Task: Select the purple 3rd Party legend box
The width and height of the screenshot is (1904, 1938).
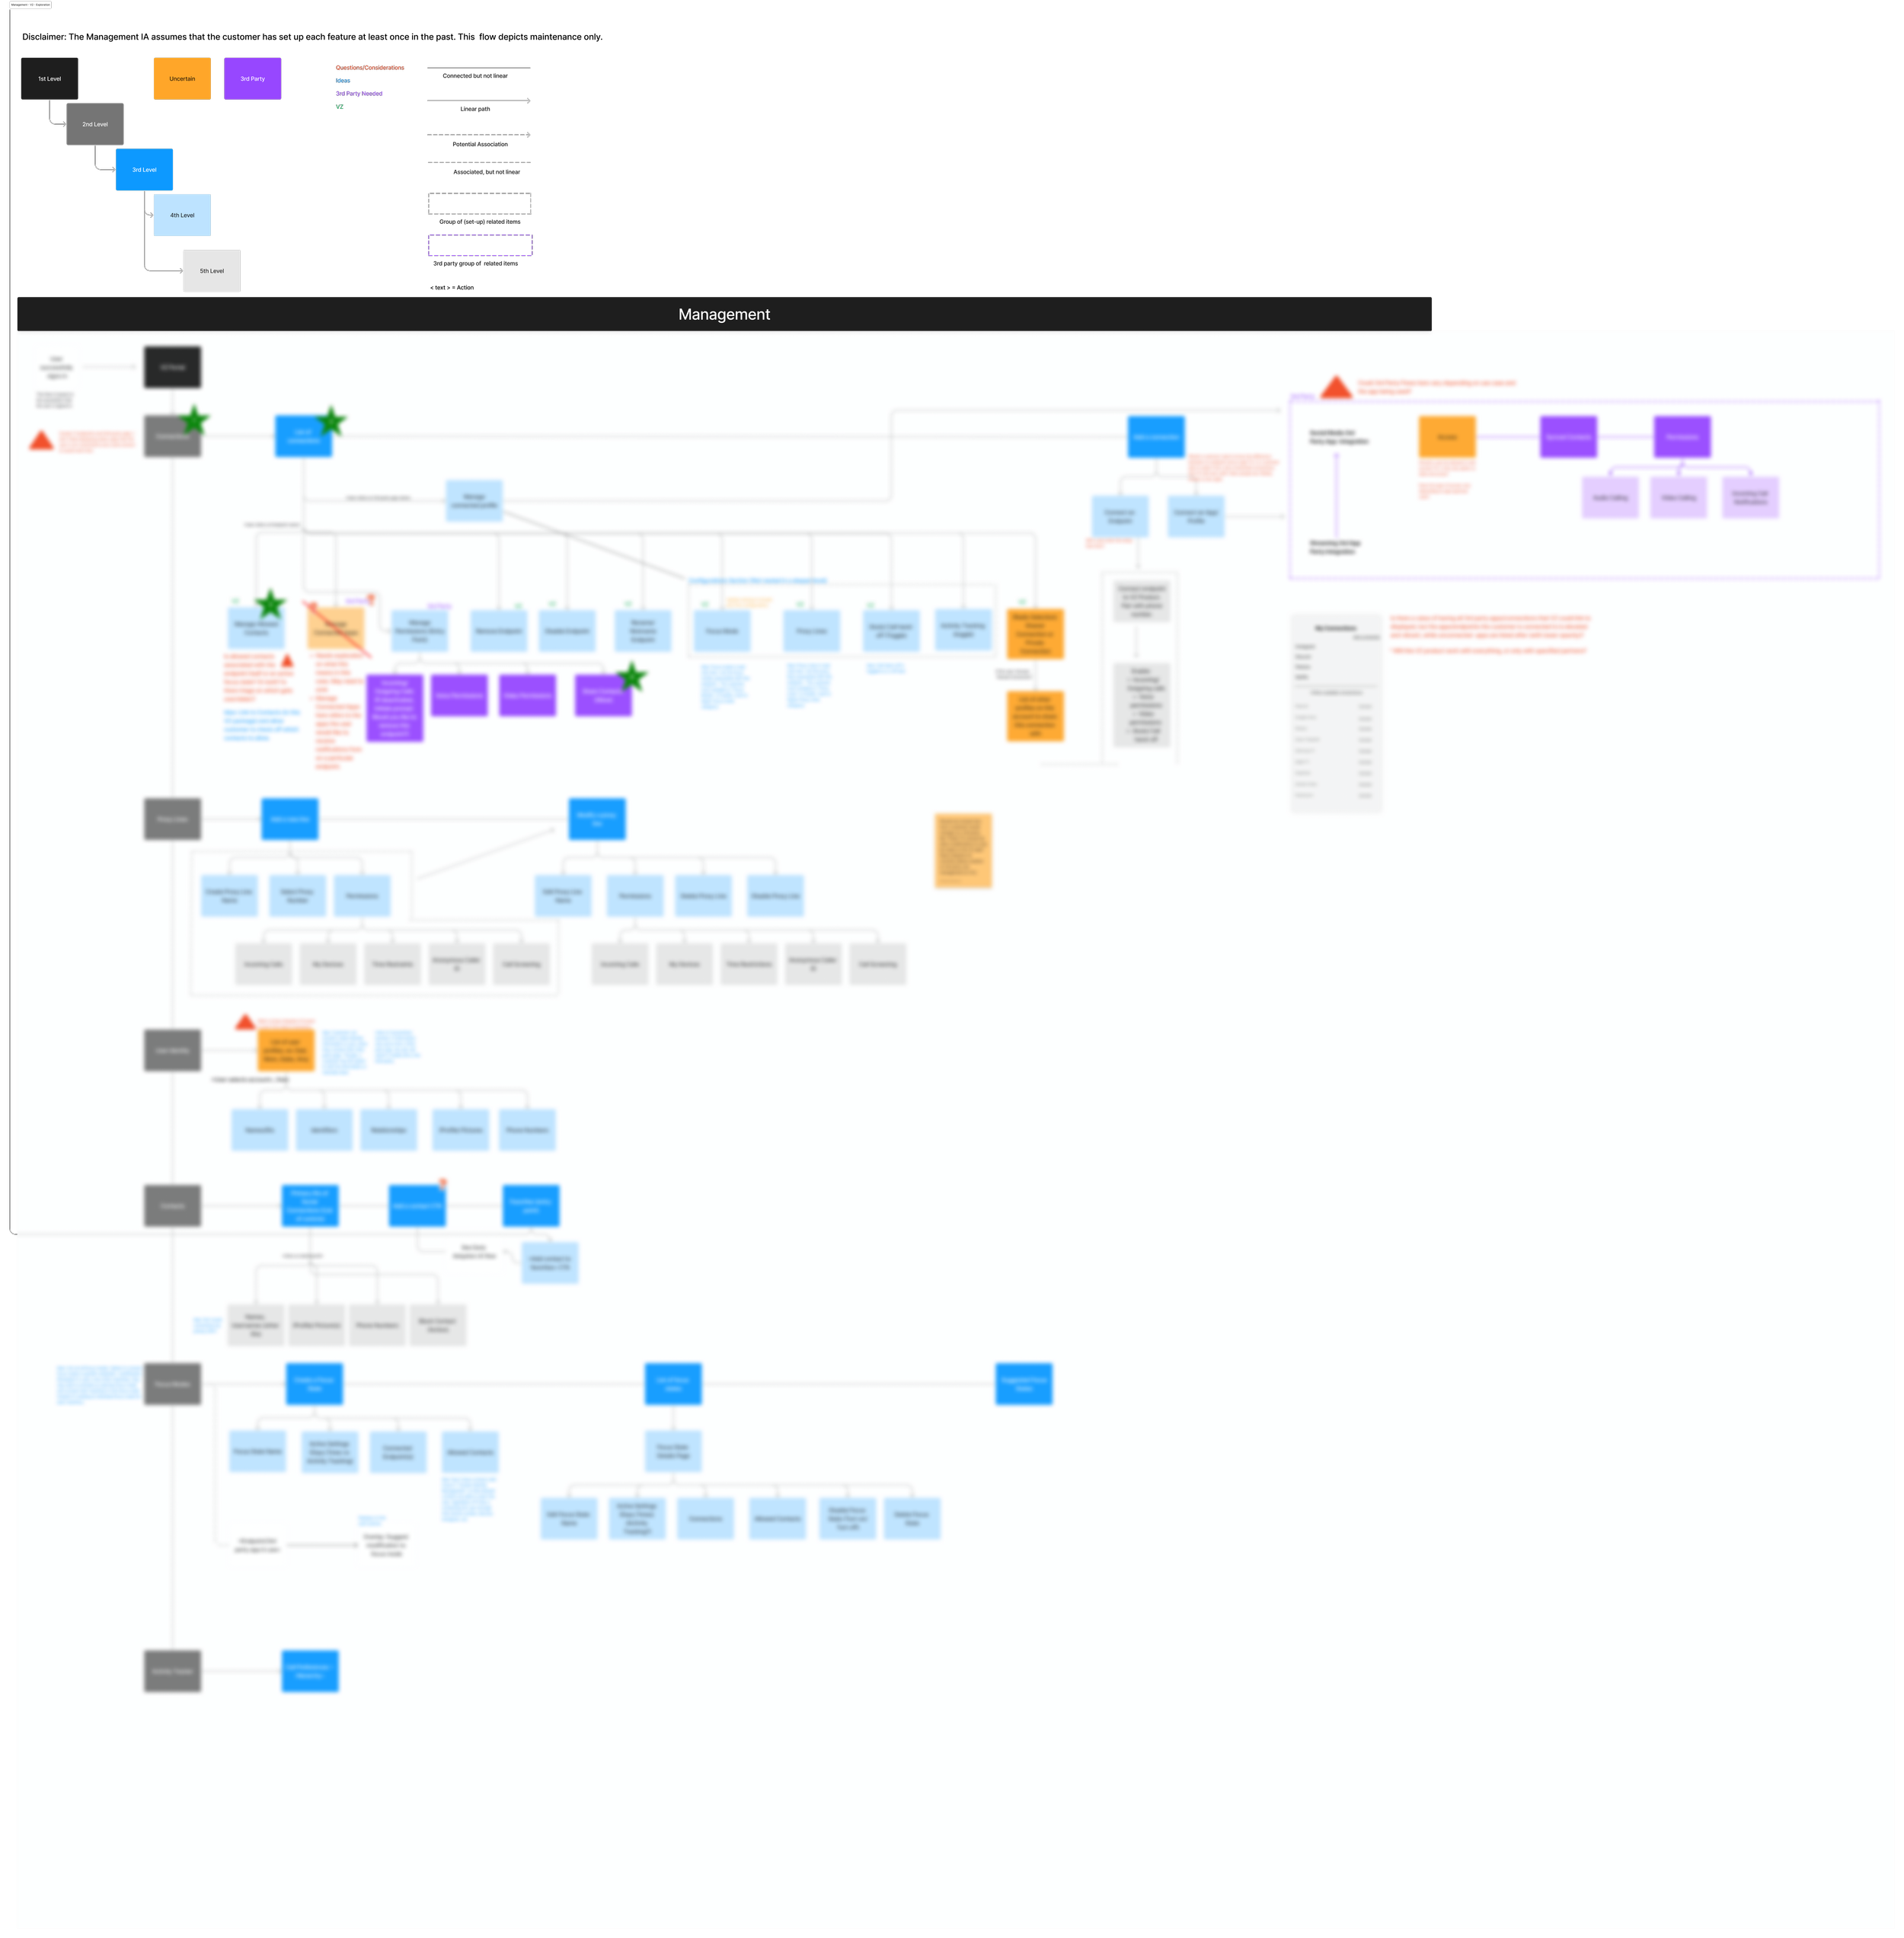Action: tap(252, 78)
